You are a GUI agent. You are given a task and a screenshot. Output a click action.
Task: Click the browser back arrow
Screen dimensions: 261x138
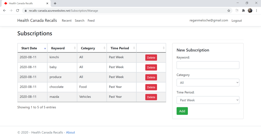point(4,10)
